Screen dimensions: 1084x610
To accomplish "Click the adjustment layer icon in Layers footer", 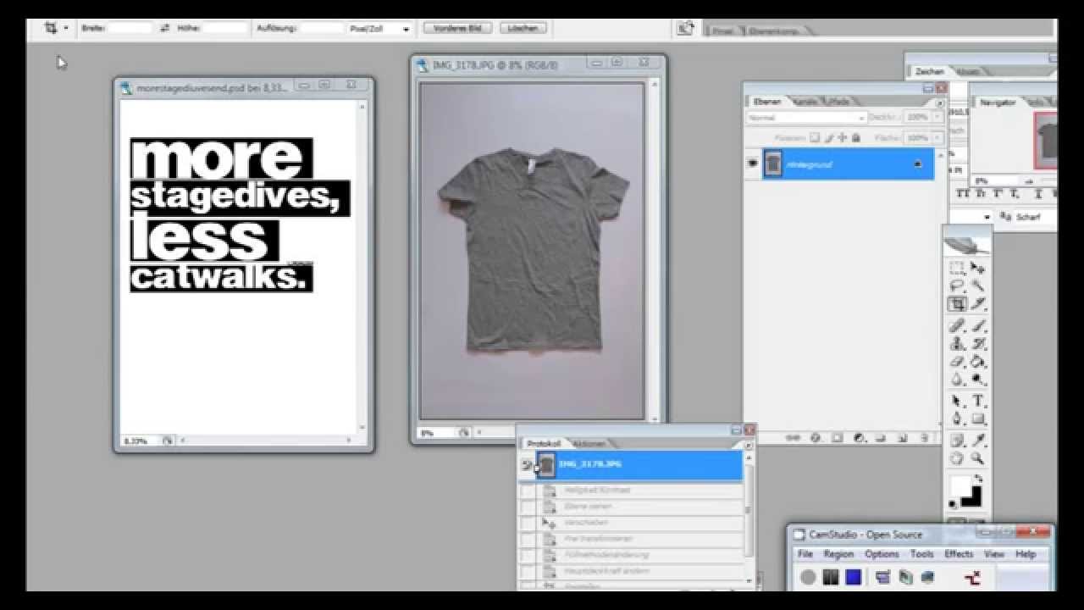I will (859, 438).
